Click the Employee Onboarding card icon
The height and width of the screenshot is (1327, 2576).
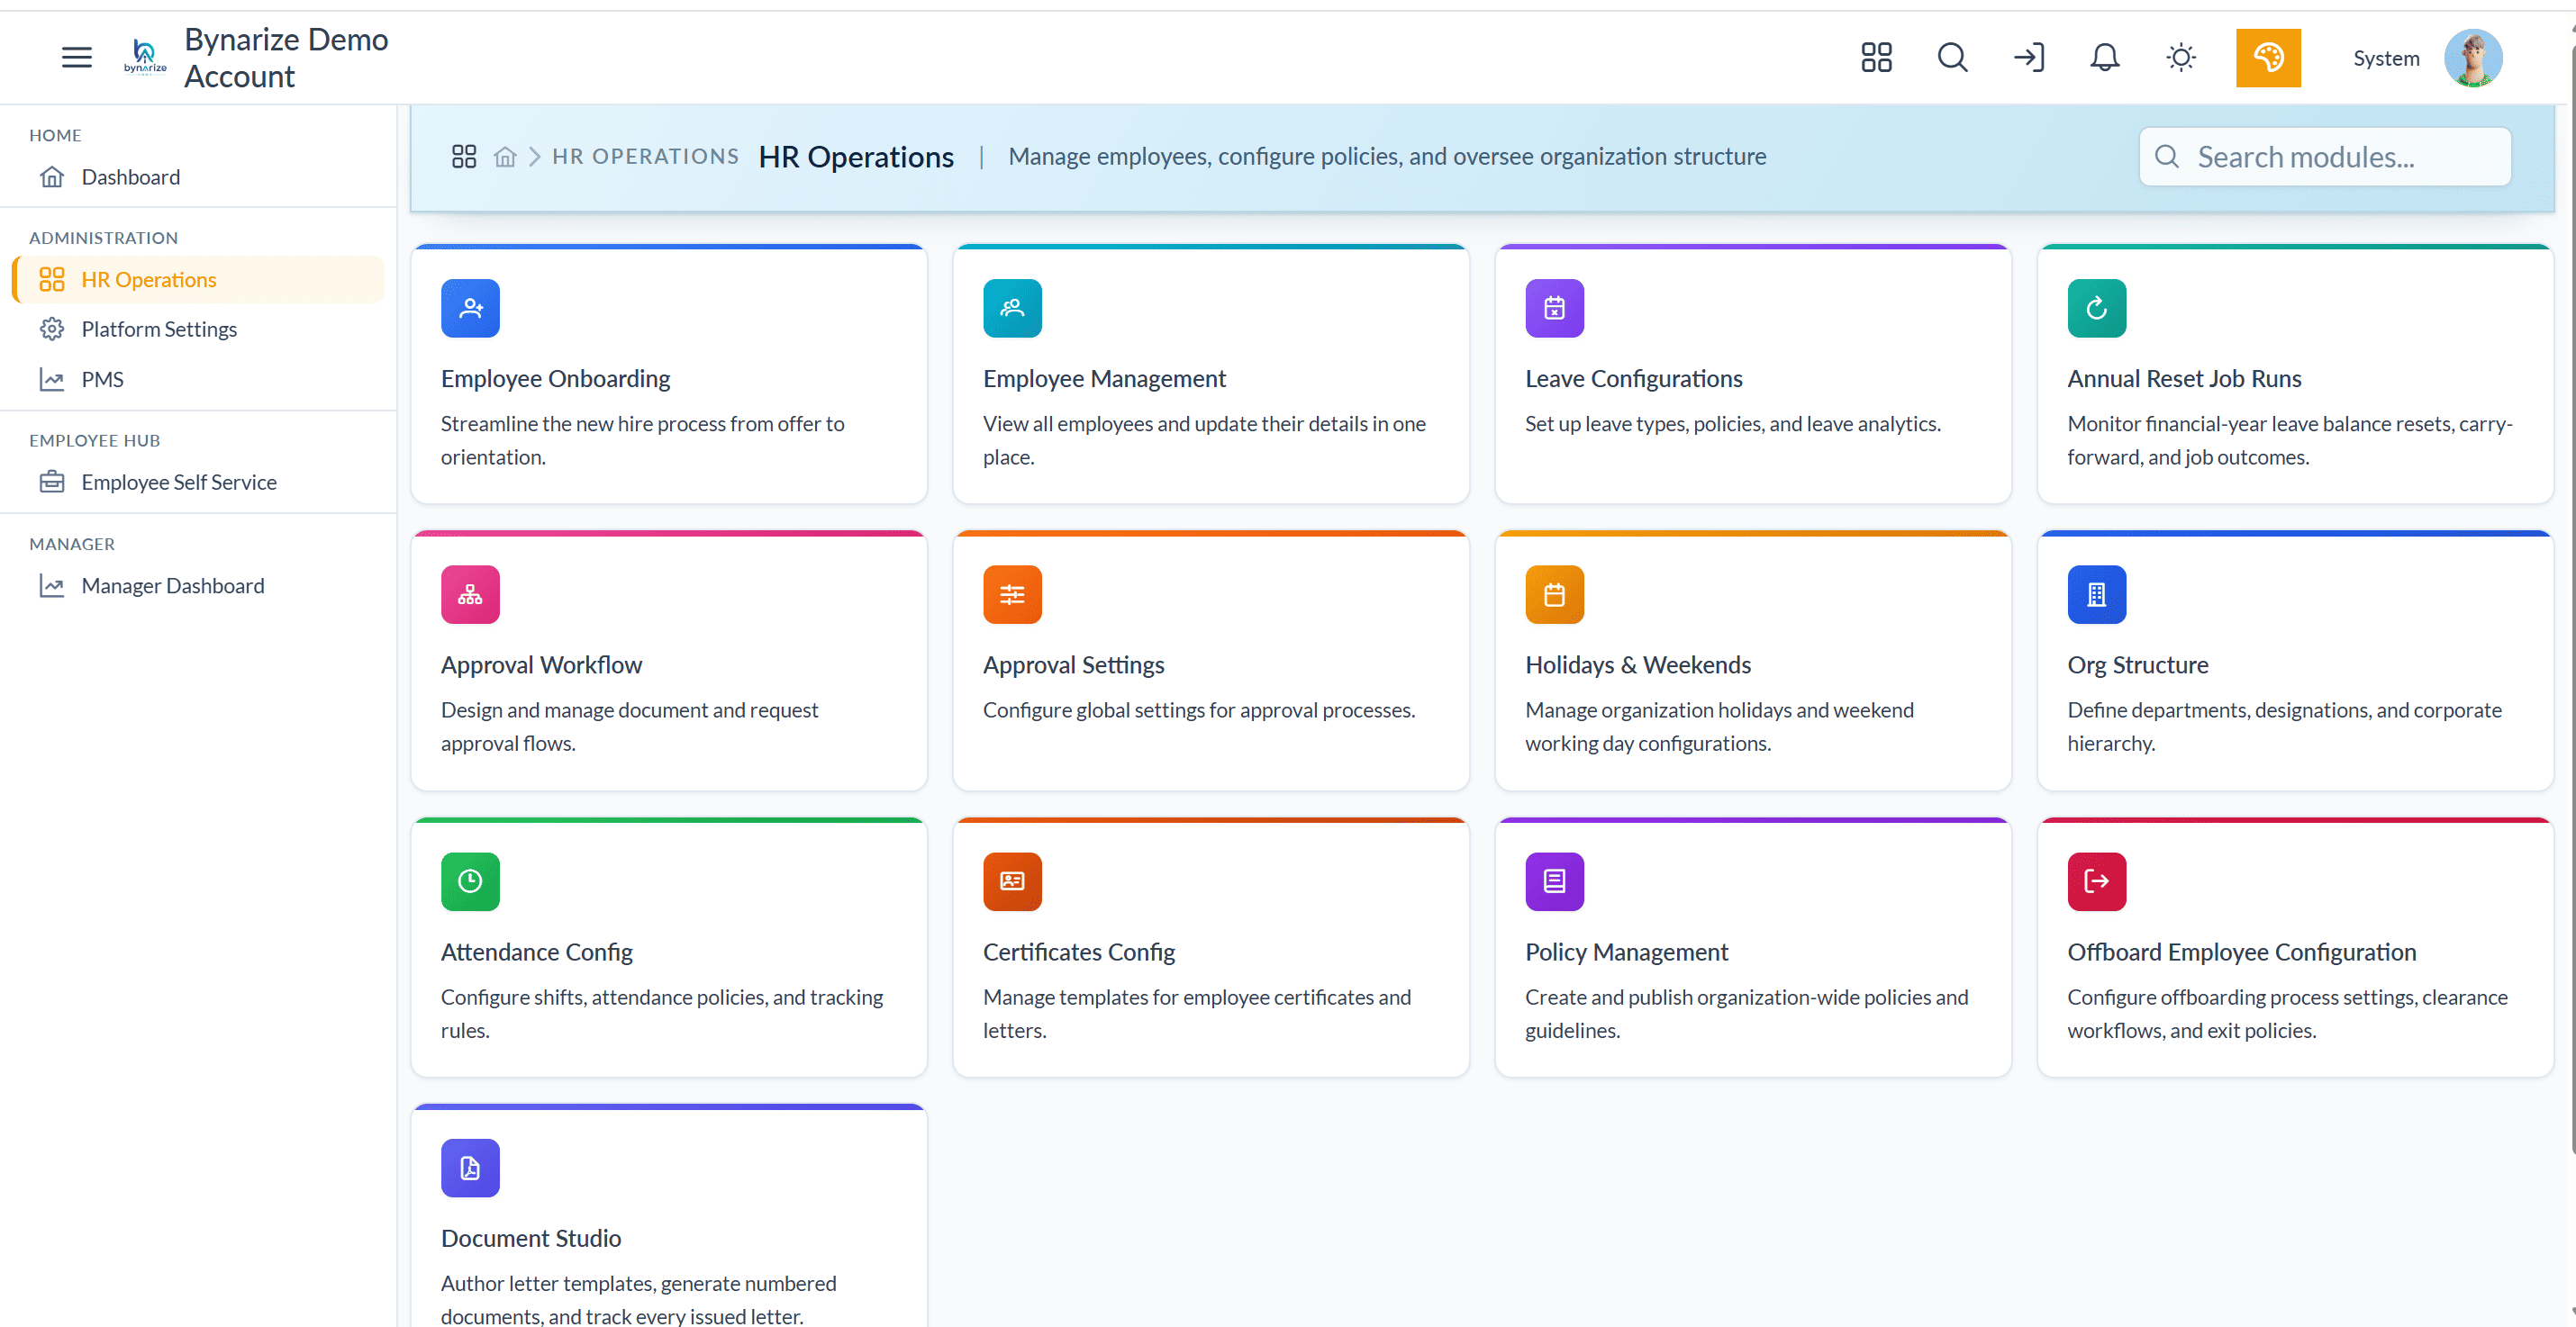tap(470, 308)
